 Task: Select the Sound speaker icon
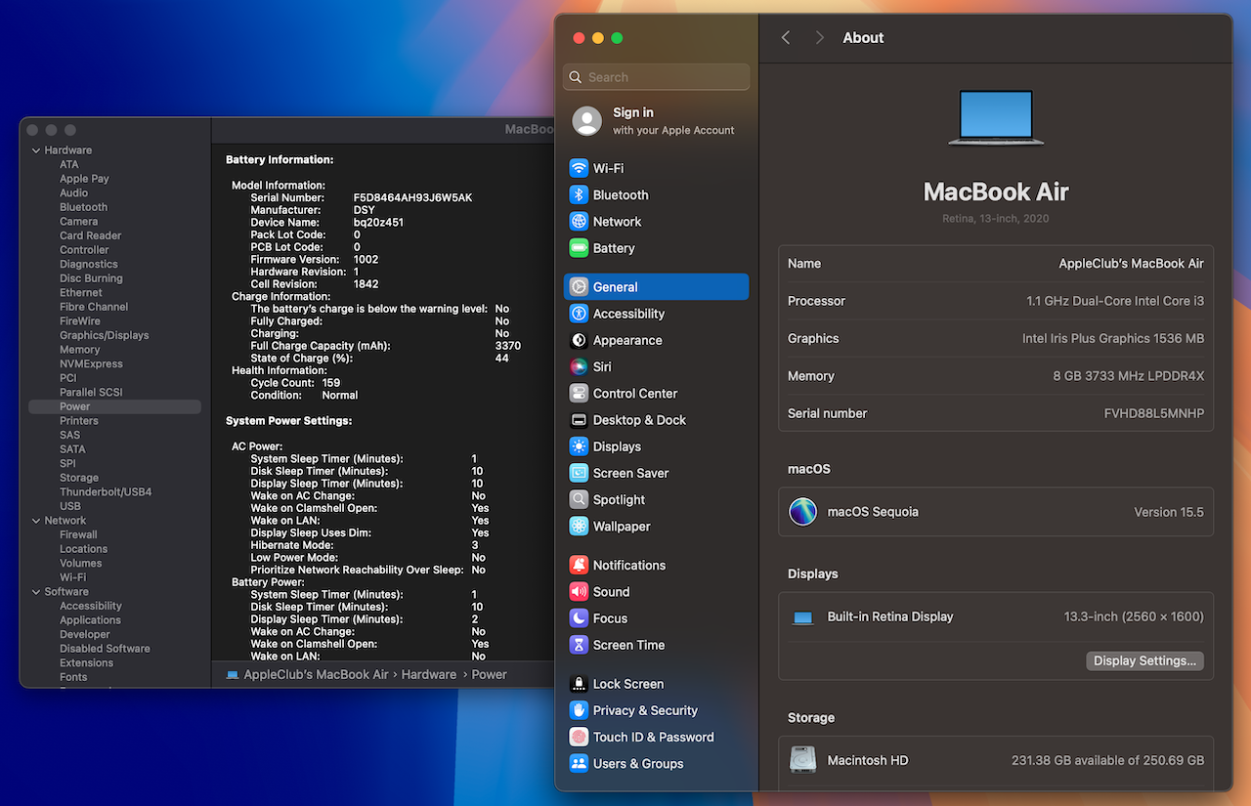point(579,591)
